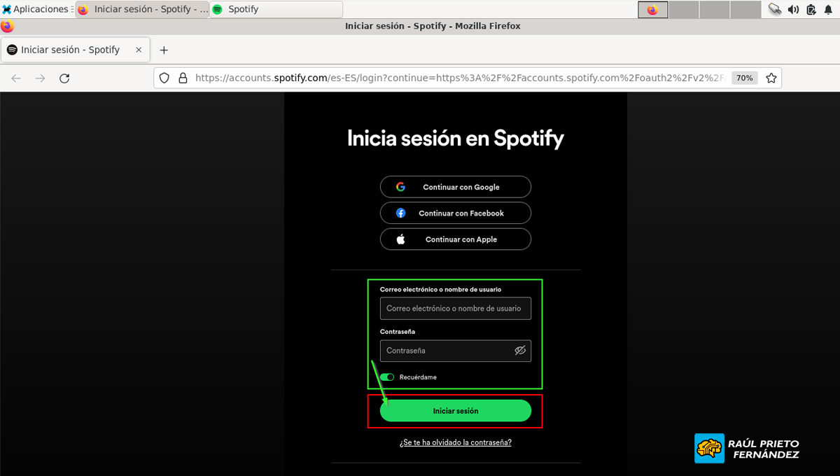The image size is (840, 476).
Task: Continue with Facebook sign-in button
Action: [456, 213]
